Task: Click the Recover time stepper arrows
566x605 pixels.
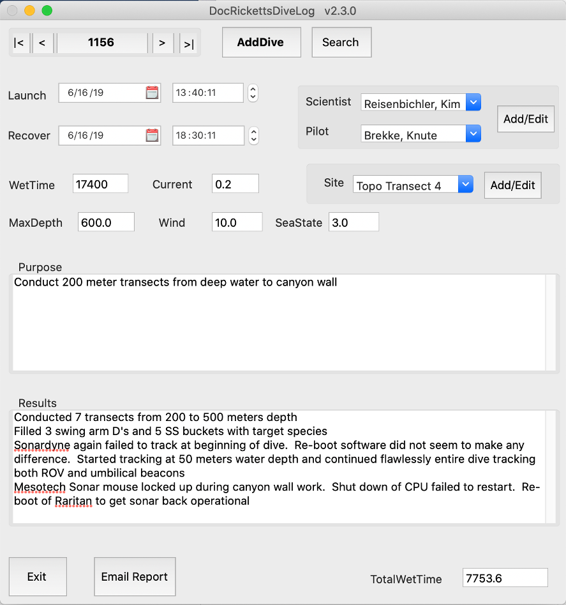Action: [253, 135]
